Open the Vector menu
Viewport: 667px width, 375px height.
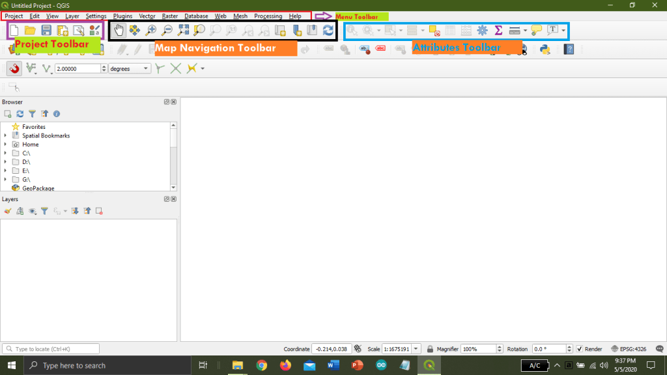(147, 16)
